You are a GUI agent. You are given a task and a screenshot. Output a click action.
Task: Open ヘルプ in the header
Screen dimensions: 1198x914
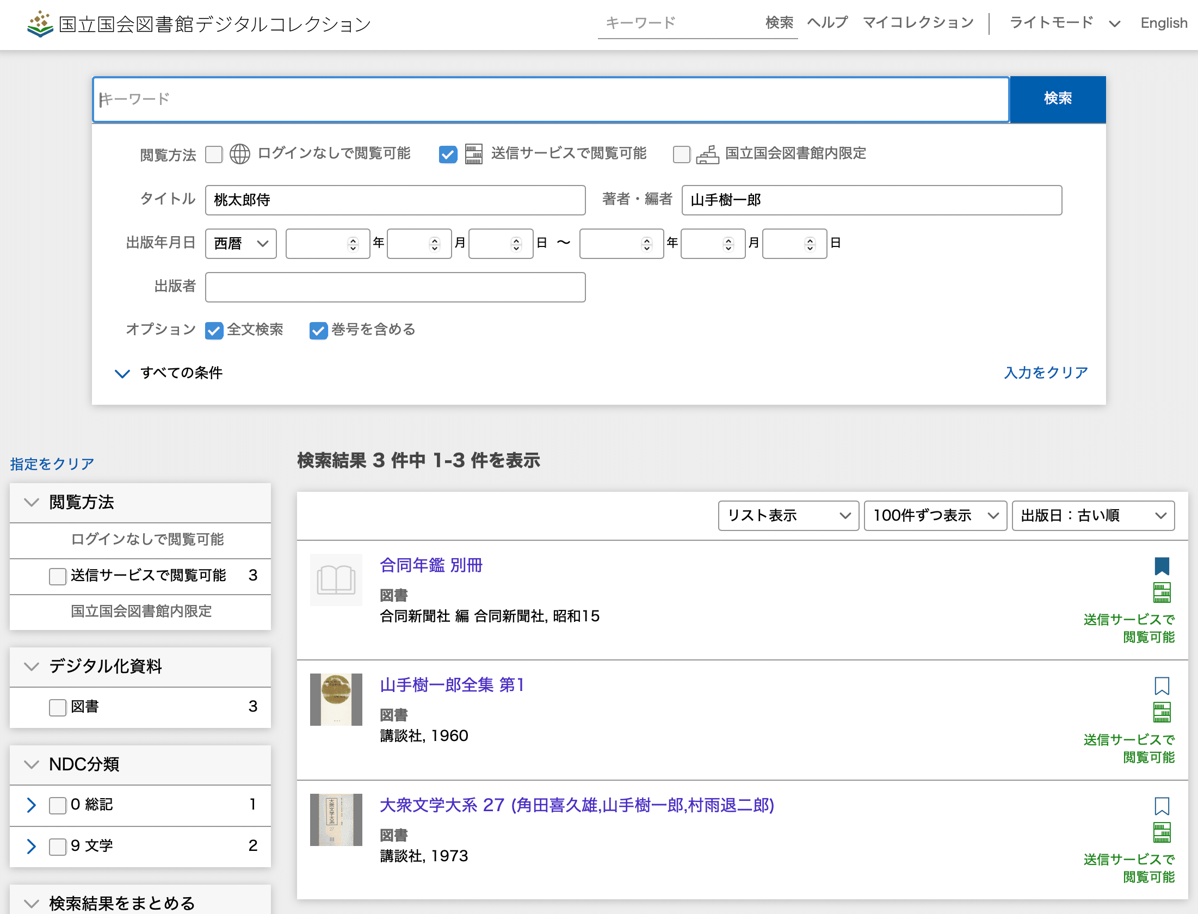(828, 22)
